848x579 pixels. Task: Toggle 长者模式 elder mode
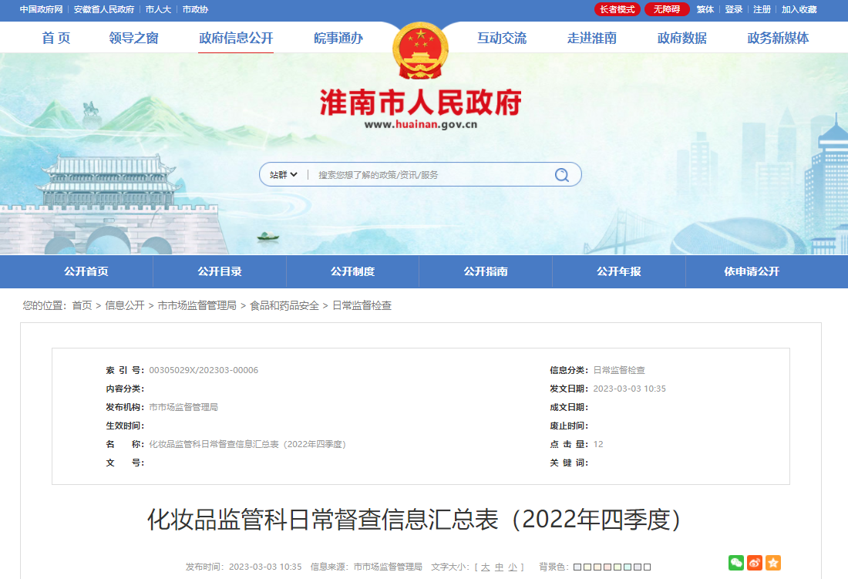pyautogui.click(x=617, y=9)
